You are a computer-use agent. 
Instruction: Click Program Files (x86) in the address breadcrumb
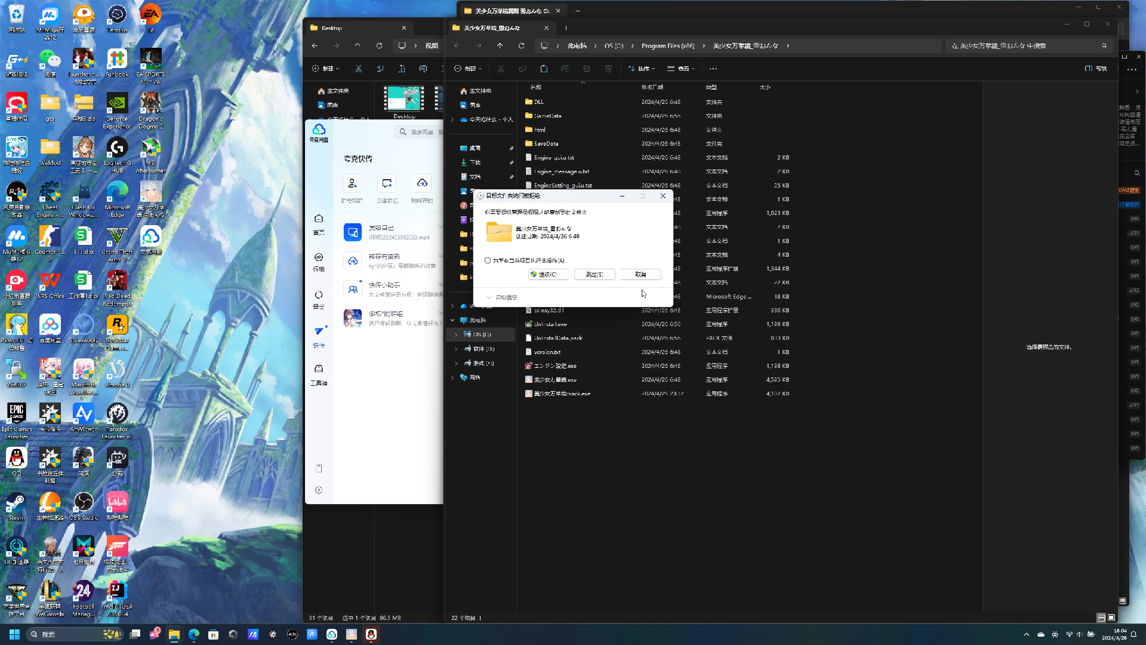(x=668, y=45)
